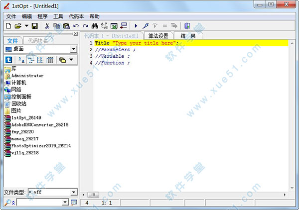Open the 工具 menu
Viewport: 299px width, 210px height.
point(58,16)
